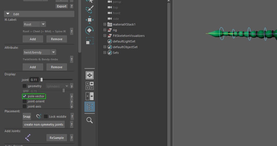Open help for ReSample
Viewport: 277px width, 146px height.
pyautogui.click(x=71, y=138)
